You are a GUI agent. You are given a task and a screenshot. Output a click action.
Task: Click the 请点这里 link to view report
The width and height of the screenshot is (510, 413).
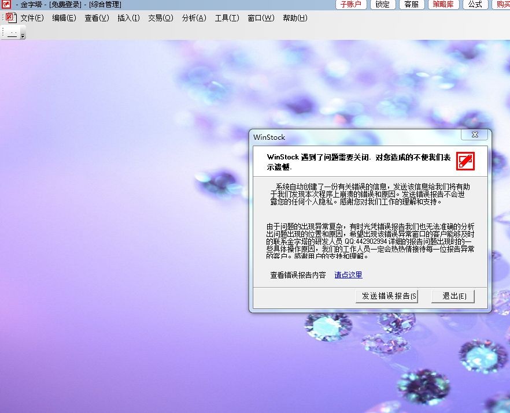click(348, 275)
